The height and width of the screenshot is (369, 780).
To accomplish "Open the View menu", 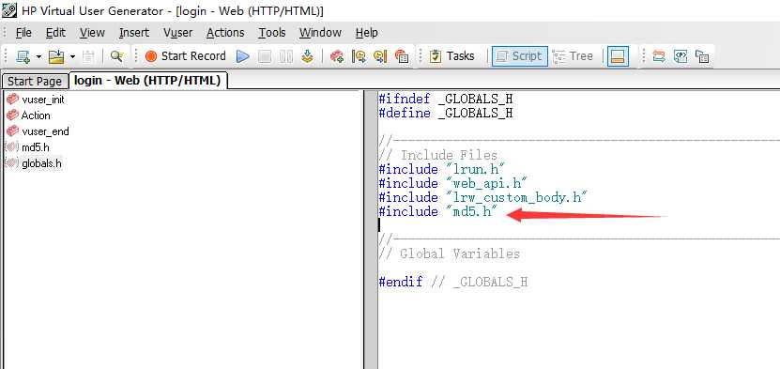I will [92, 33].
